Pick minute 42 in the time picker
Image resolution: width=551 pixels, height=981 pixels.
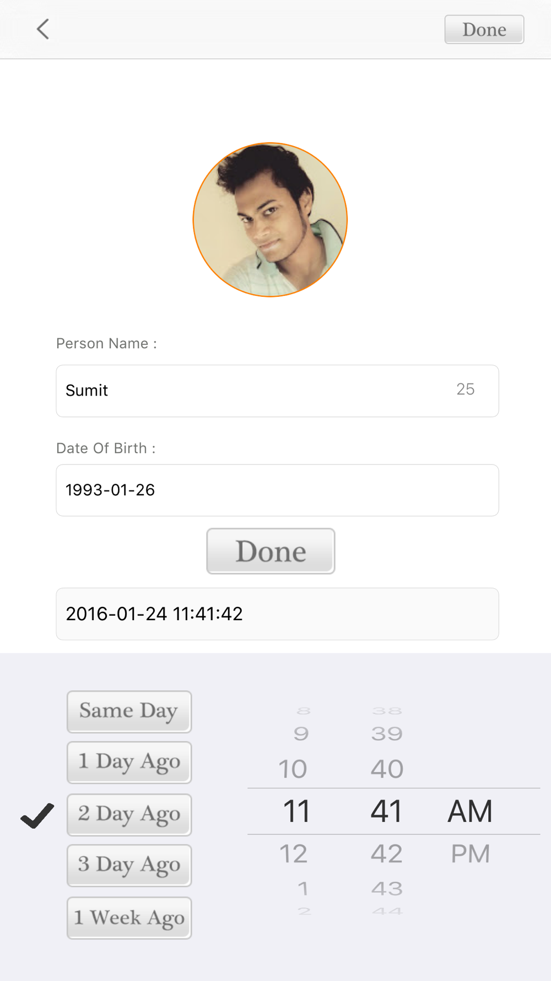point(387,854)
